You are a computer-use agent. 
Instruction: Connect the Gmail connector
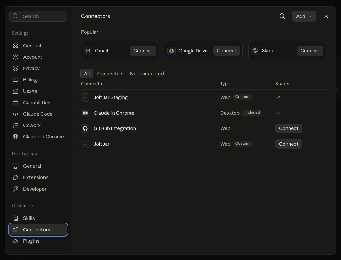click(x=143, y=51)
